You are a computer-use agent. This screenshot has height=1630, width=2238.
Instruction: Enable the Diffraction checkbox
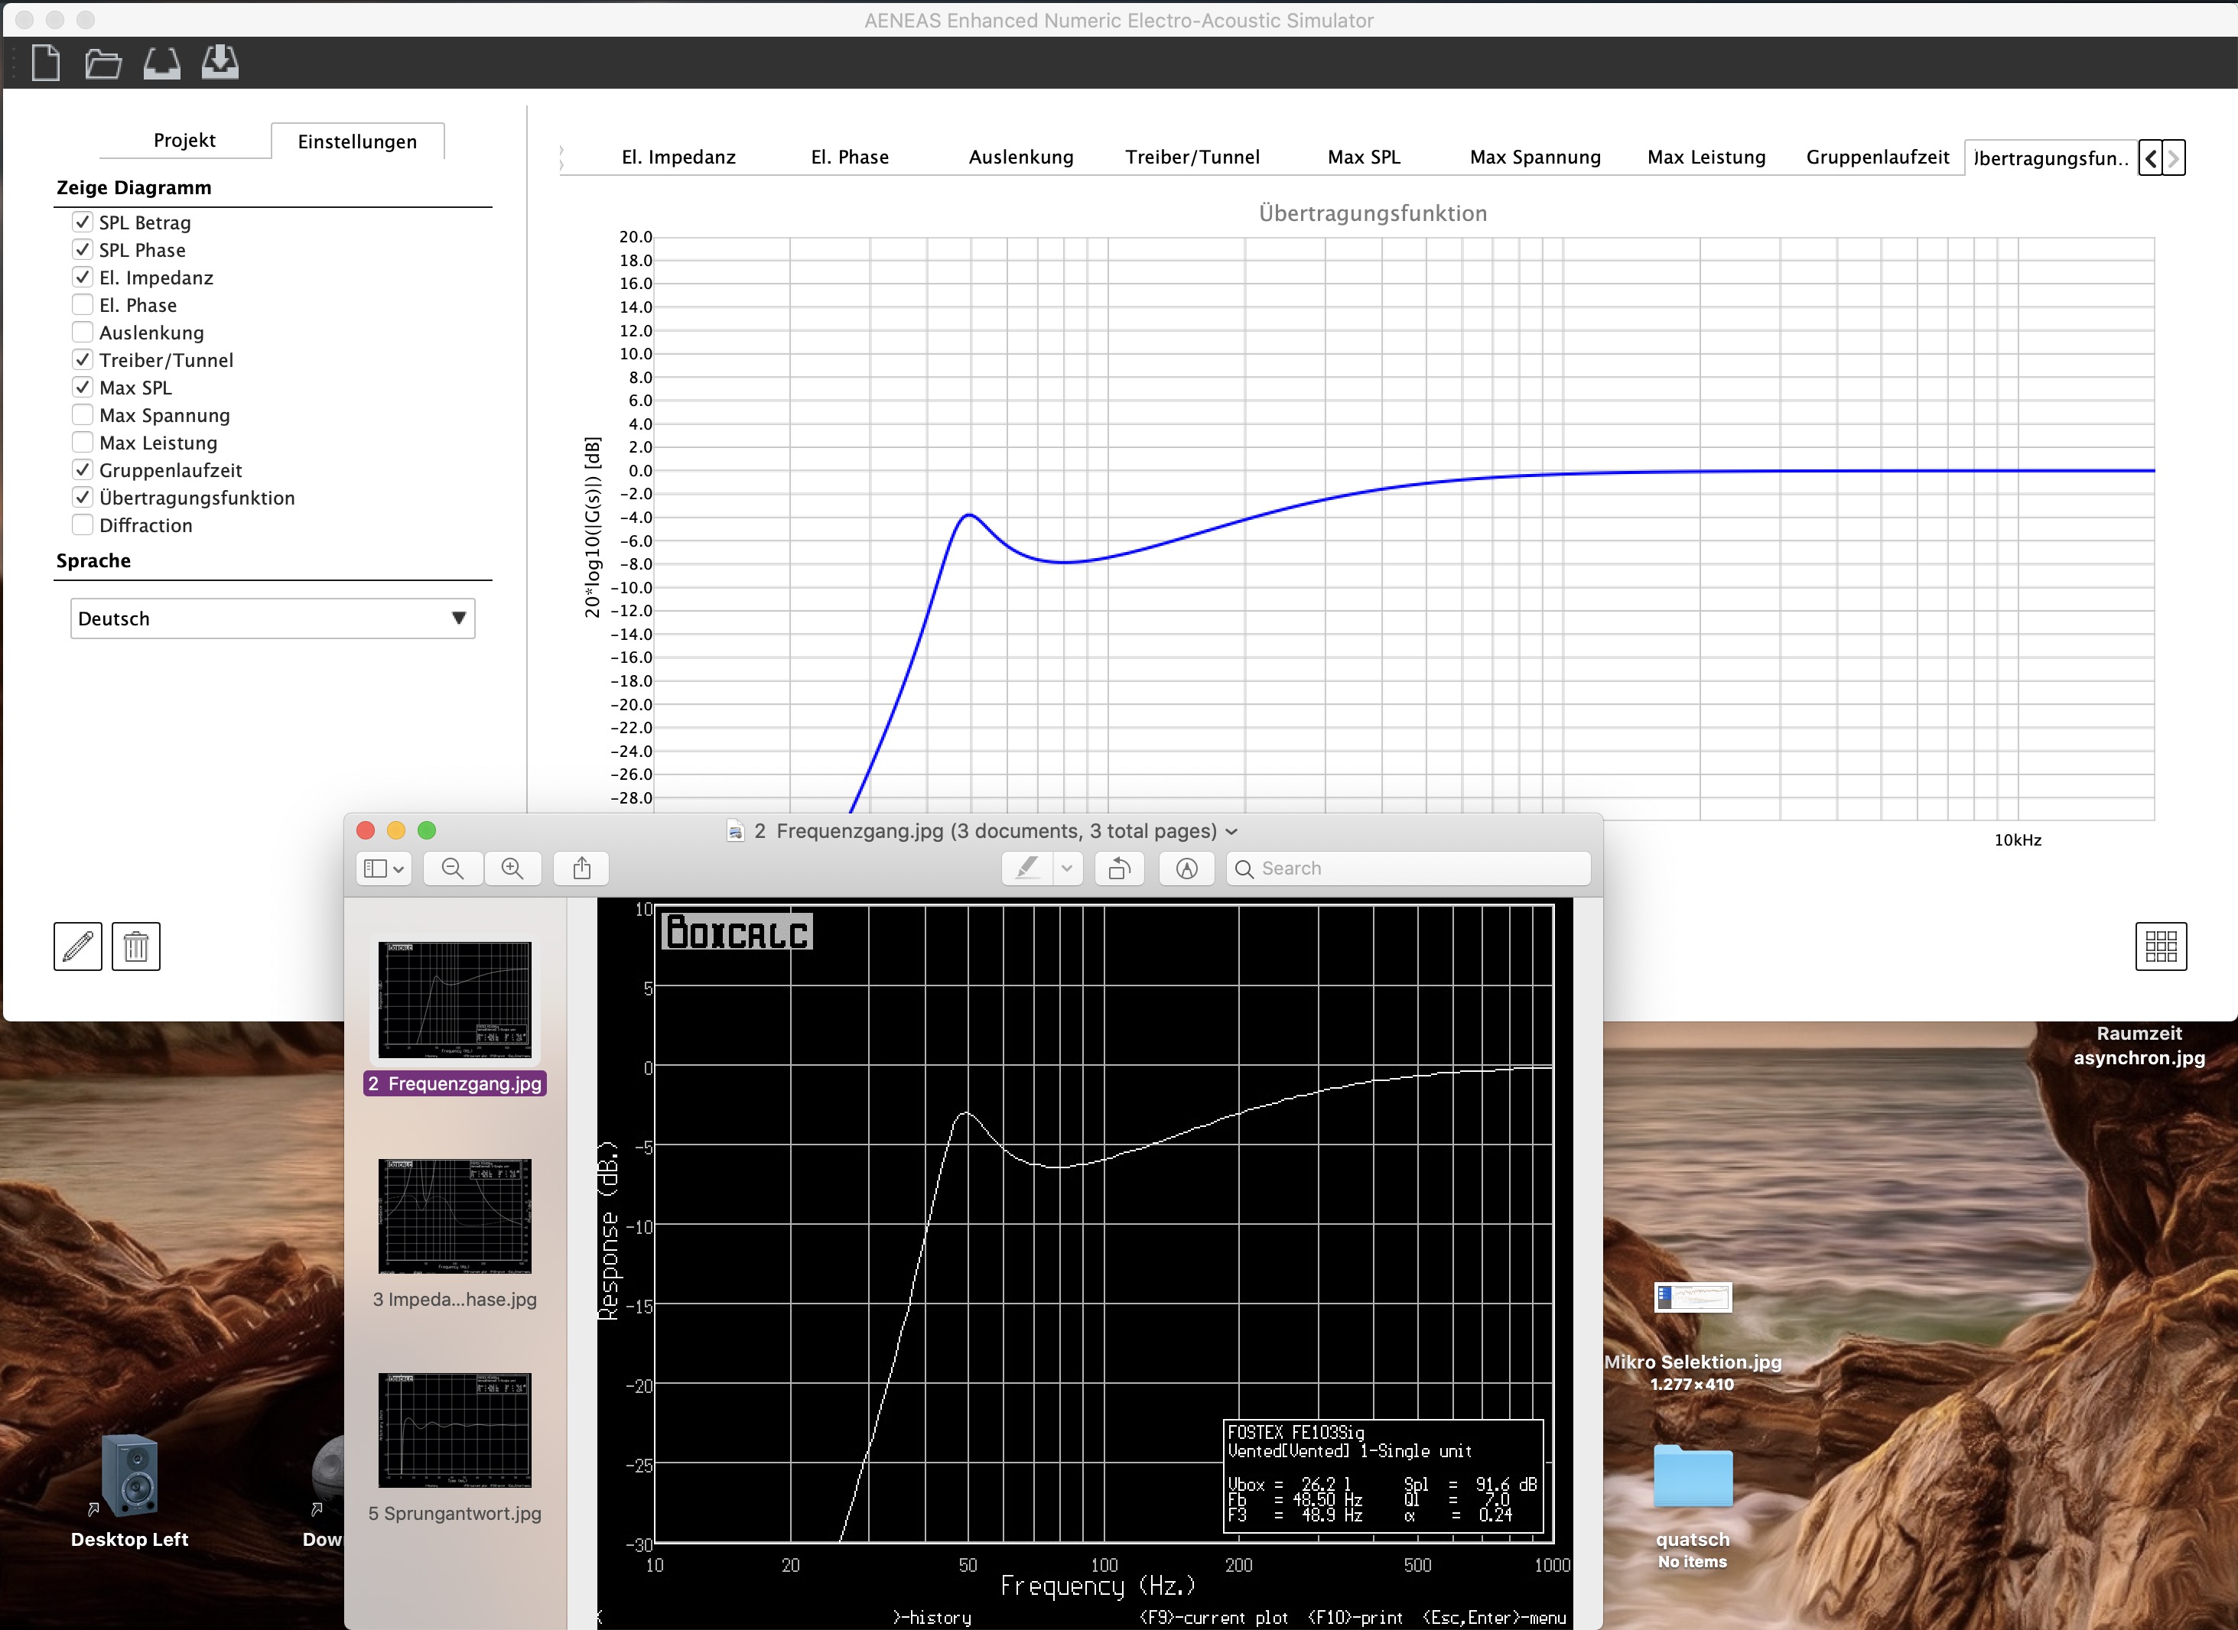(83, 526)
